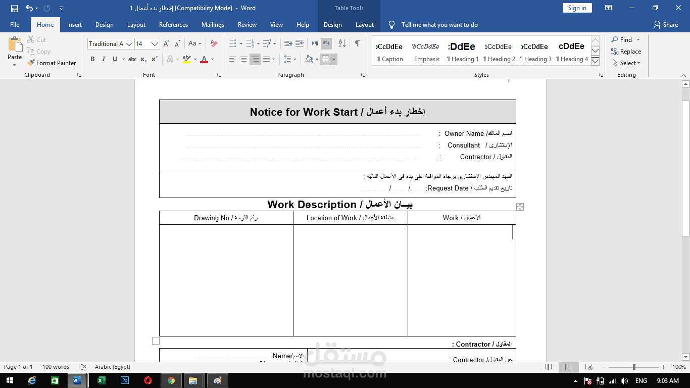Expand the bullets list dropdown
This screenshot has height=388, width=690.
point(241,44)
